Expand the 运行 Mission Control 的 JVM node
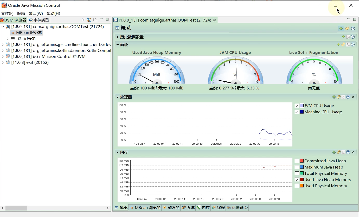359x217 pixels. [x=3, y=56]
